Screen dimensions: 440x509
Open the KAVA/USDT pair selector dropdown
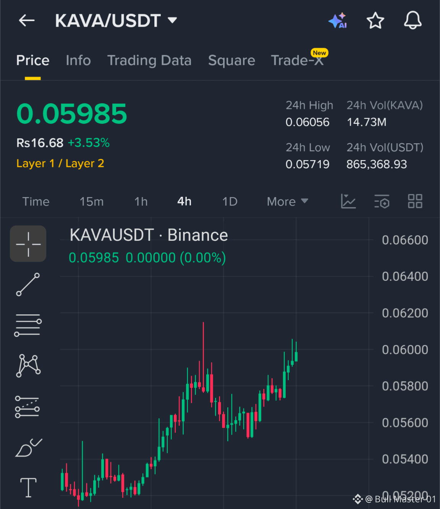pyautogui.click(x=116, y=21)
